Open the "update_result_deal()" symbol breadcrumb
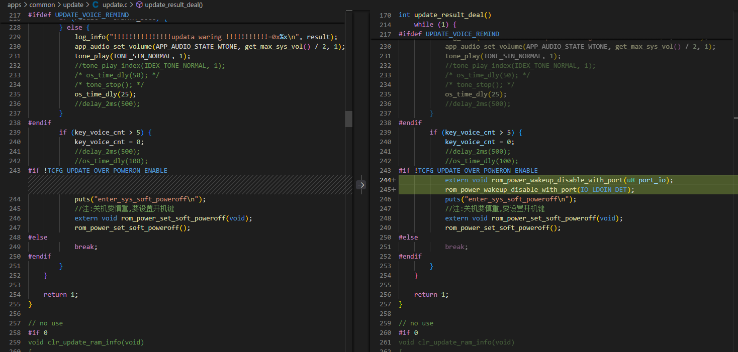Screen dimensions: 738x352 (x=173, y=5)
